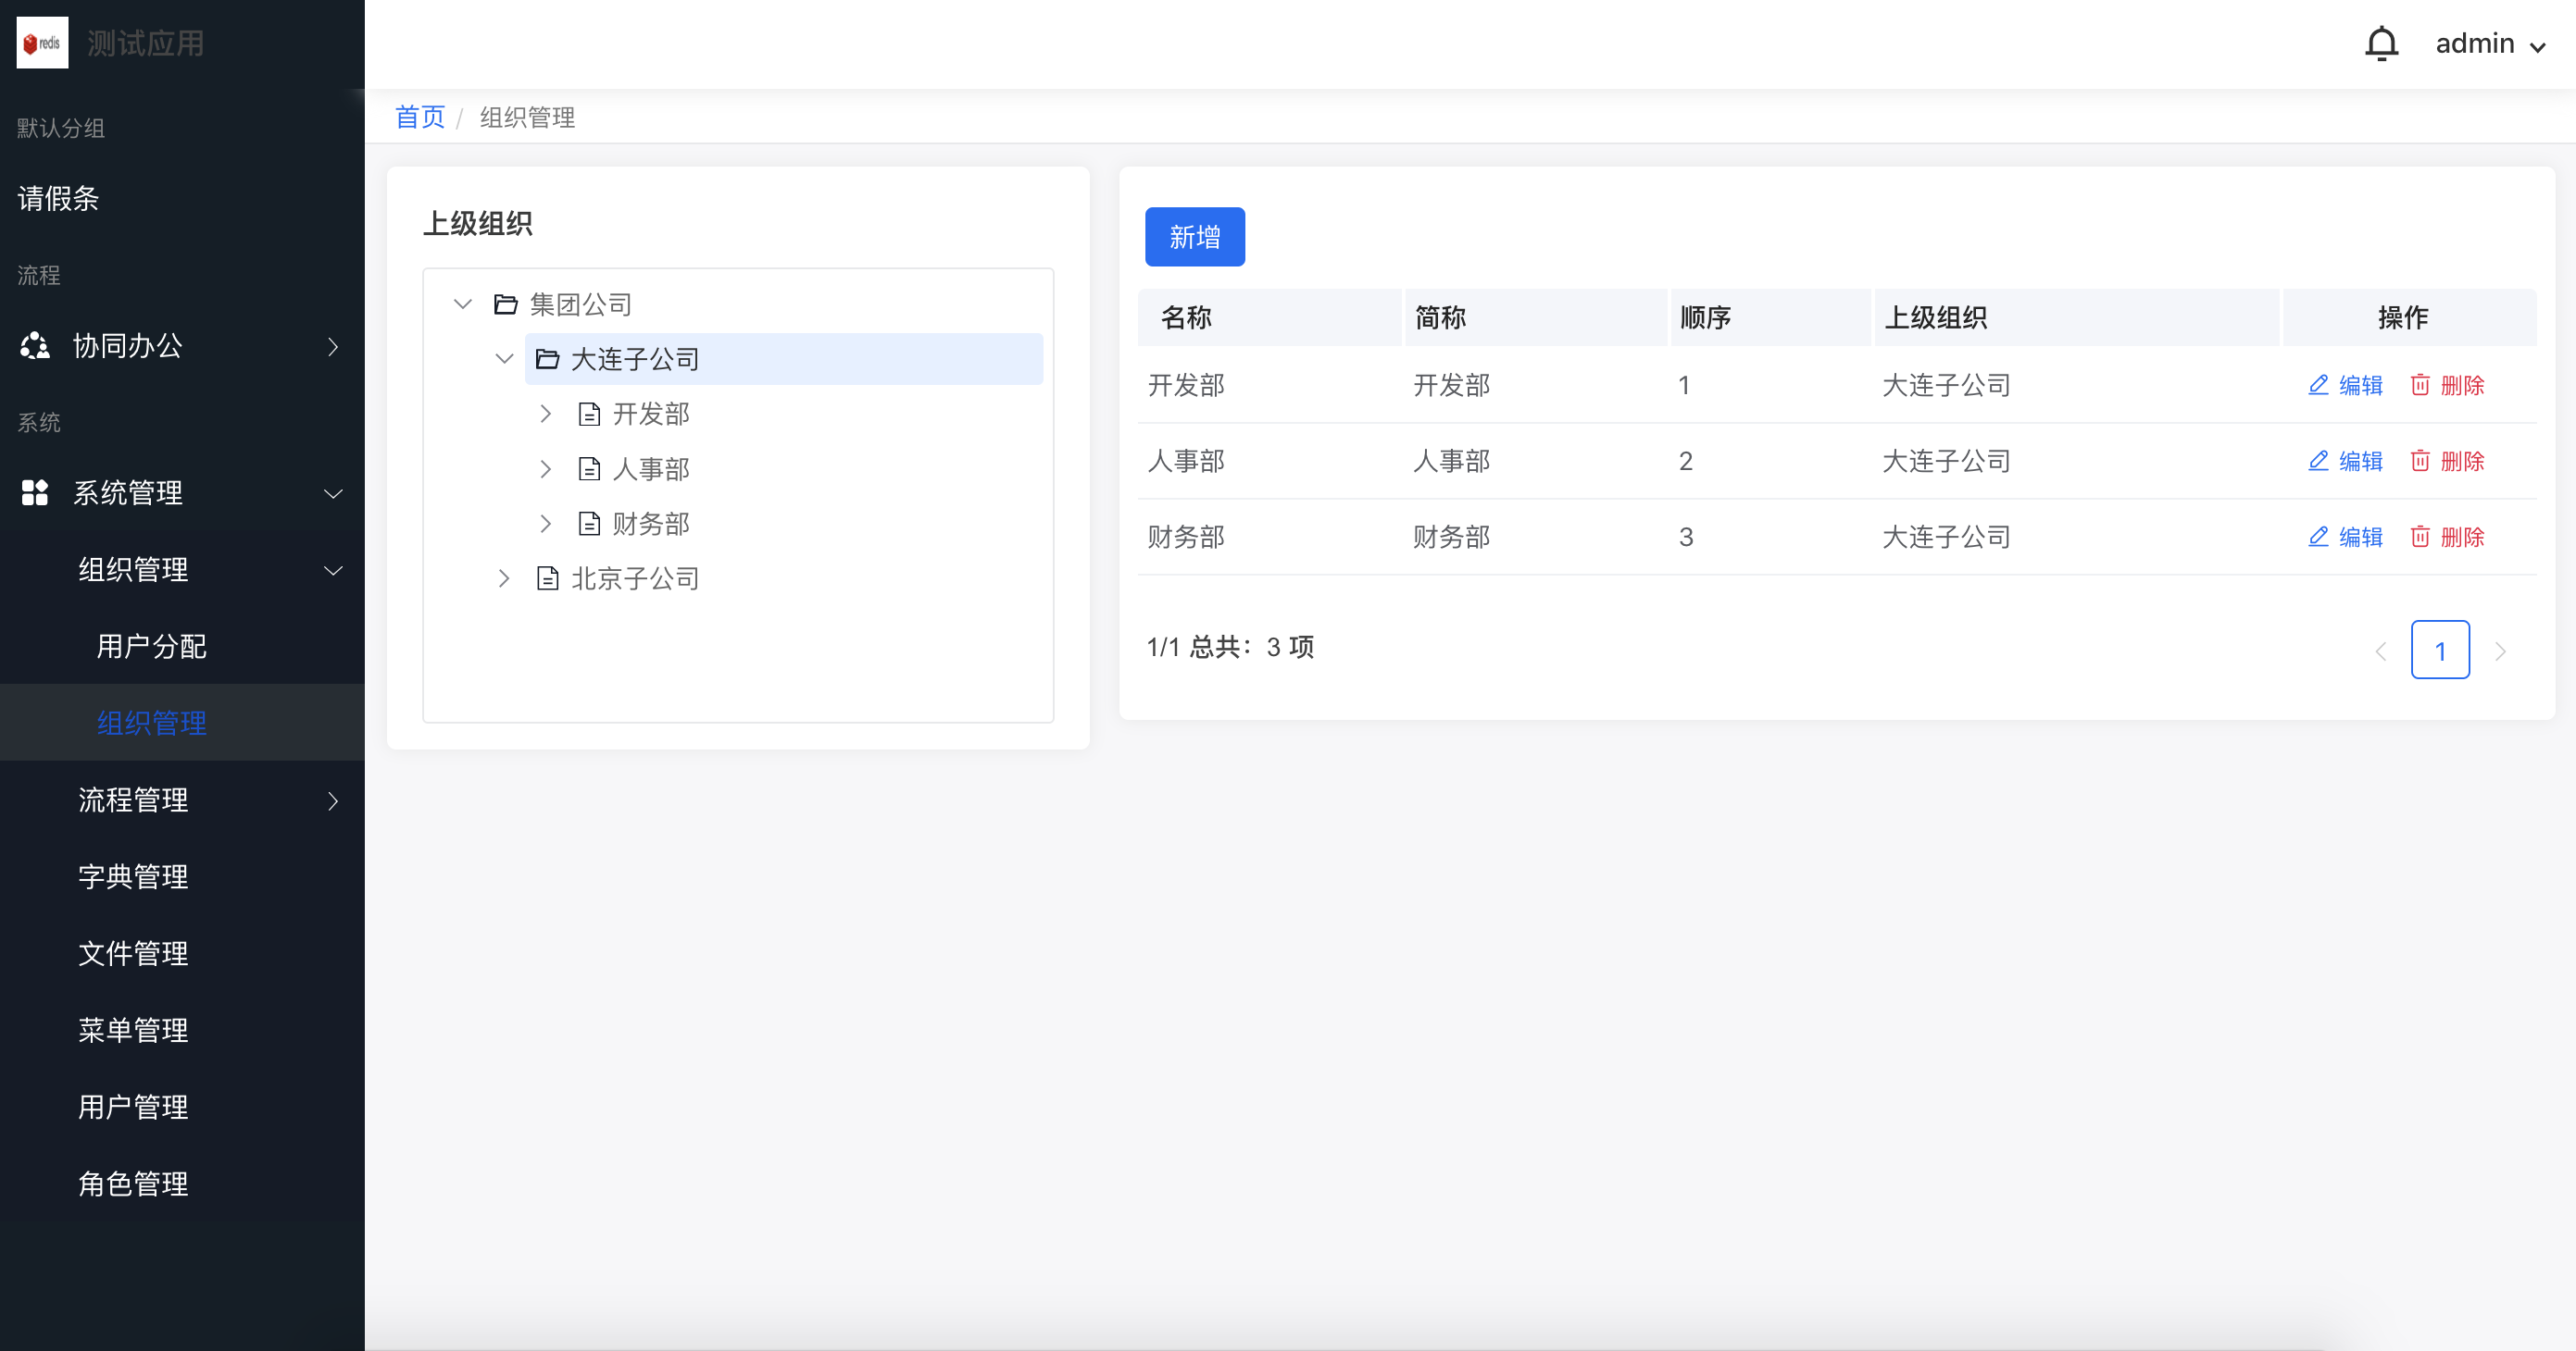Click the document icon beside 北京子公司

point(547,577)
